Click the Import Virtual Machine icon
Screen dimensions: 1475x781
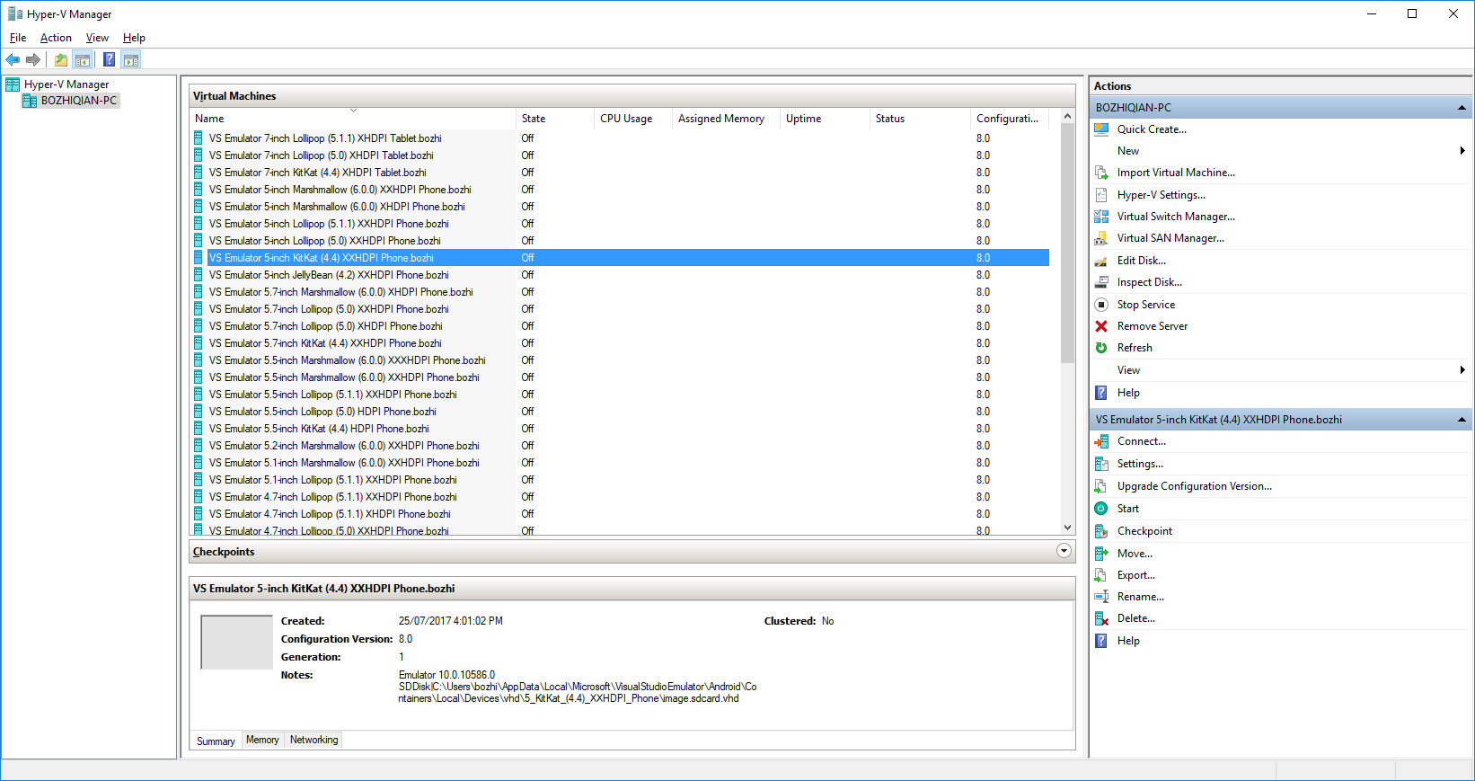click(x=1101, y=173)
